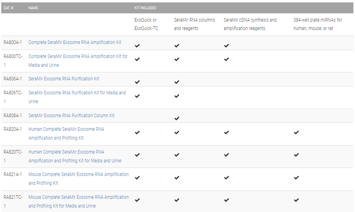Open SeraMir Purification Kit for Media and Urine link
This screenshot has width=355, height=212.
tap(77, 93)
